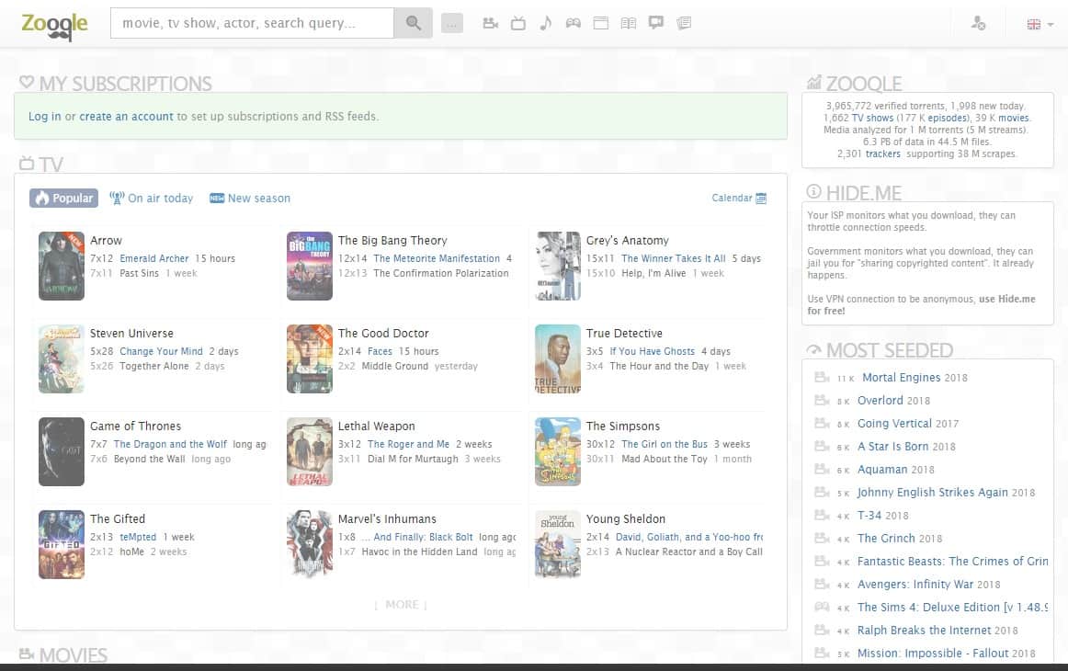Open the Games controller category icon

tap(574, 24)
